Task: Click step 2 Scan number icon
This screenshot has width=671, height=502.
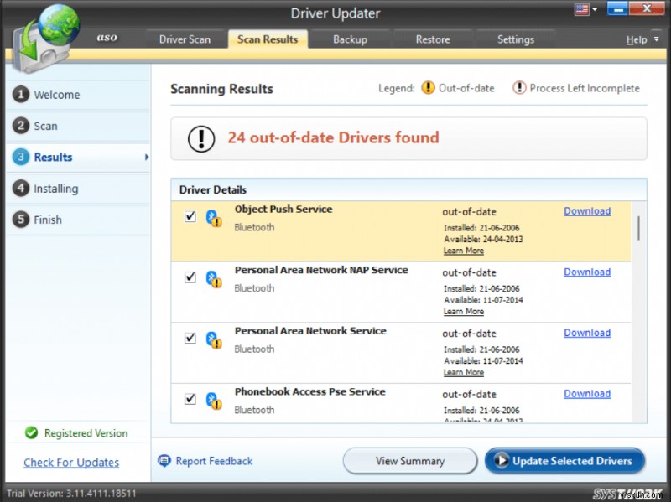Action: coord(20,126)
